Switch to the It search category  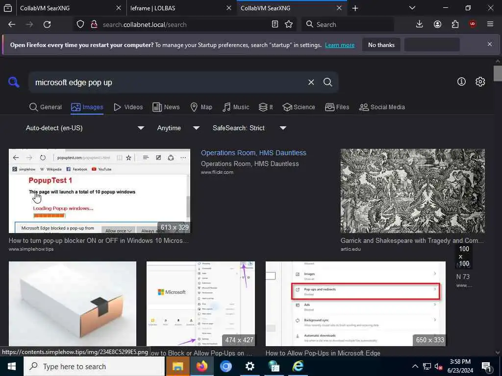pos(266,107)
